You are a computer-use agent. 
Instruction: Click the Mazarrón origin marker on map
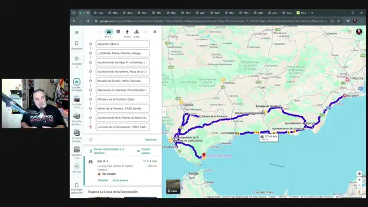[344, 95]
